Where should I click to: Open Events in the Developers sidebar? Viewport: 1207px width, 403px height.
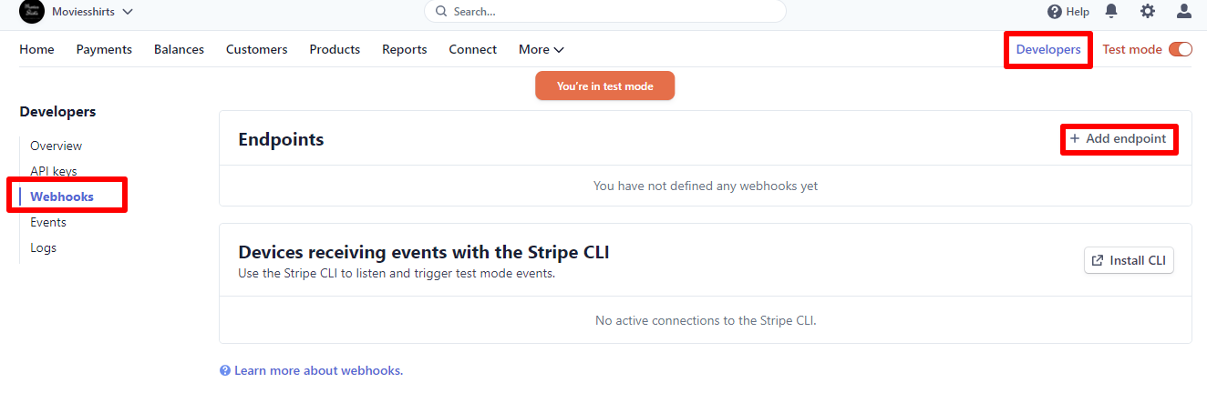point(48,222)
